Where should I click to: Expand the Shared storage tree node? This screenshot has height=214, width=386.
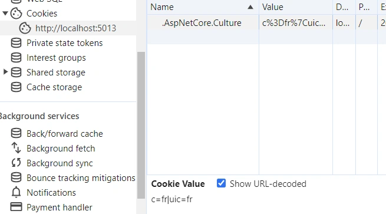pyautogui.click(x=5, y=72)
